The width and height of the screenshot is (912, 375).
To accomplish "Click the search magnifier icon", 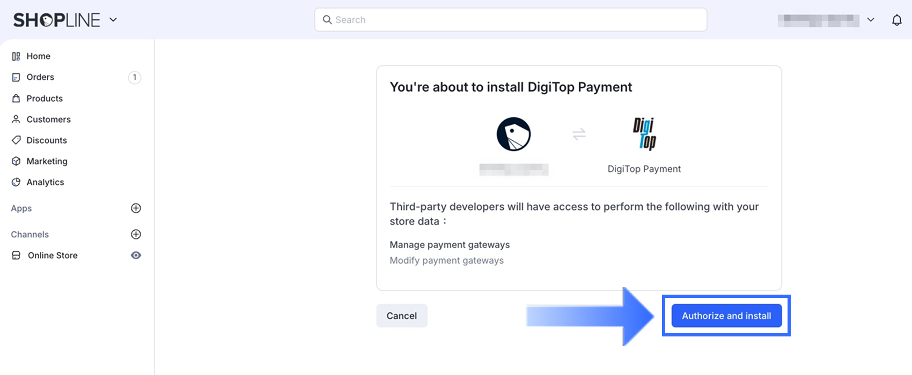I will (x=327, y=20).
